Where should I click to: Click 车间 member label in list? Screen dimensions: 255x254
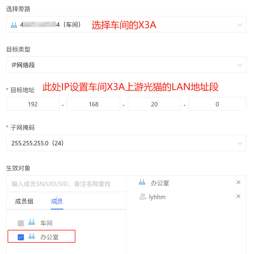(46, 223)
